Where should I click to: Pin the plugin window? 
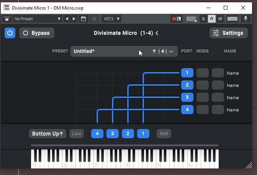(x=246, y=19)
